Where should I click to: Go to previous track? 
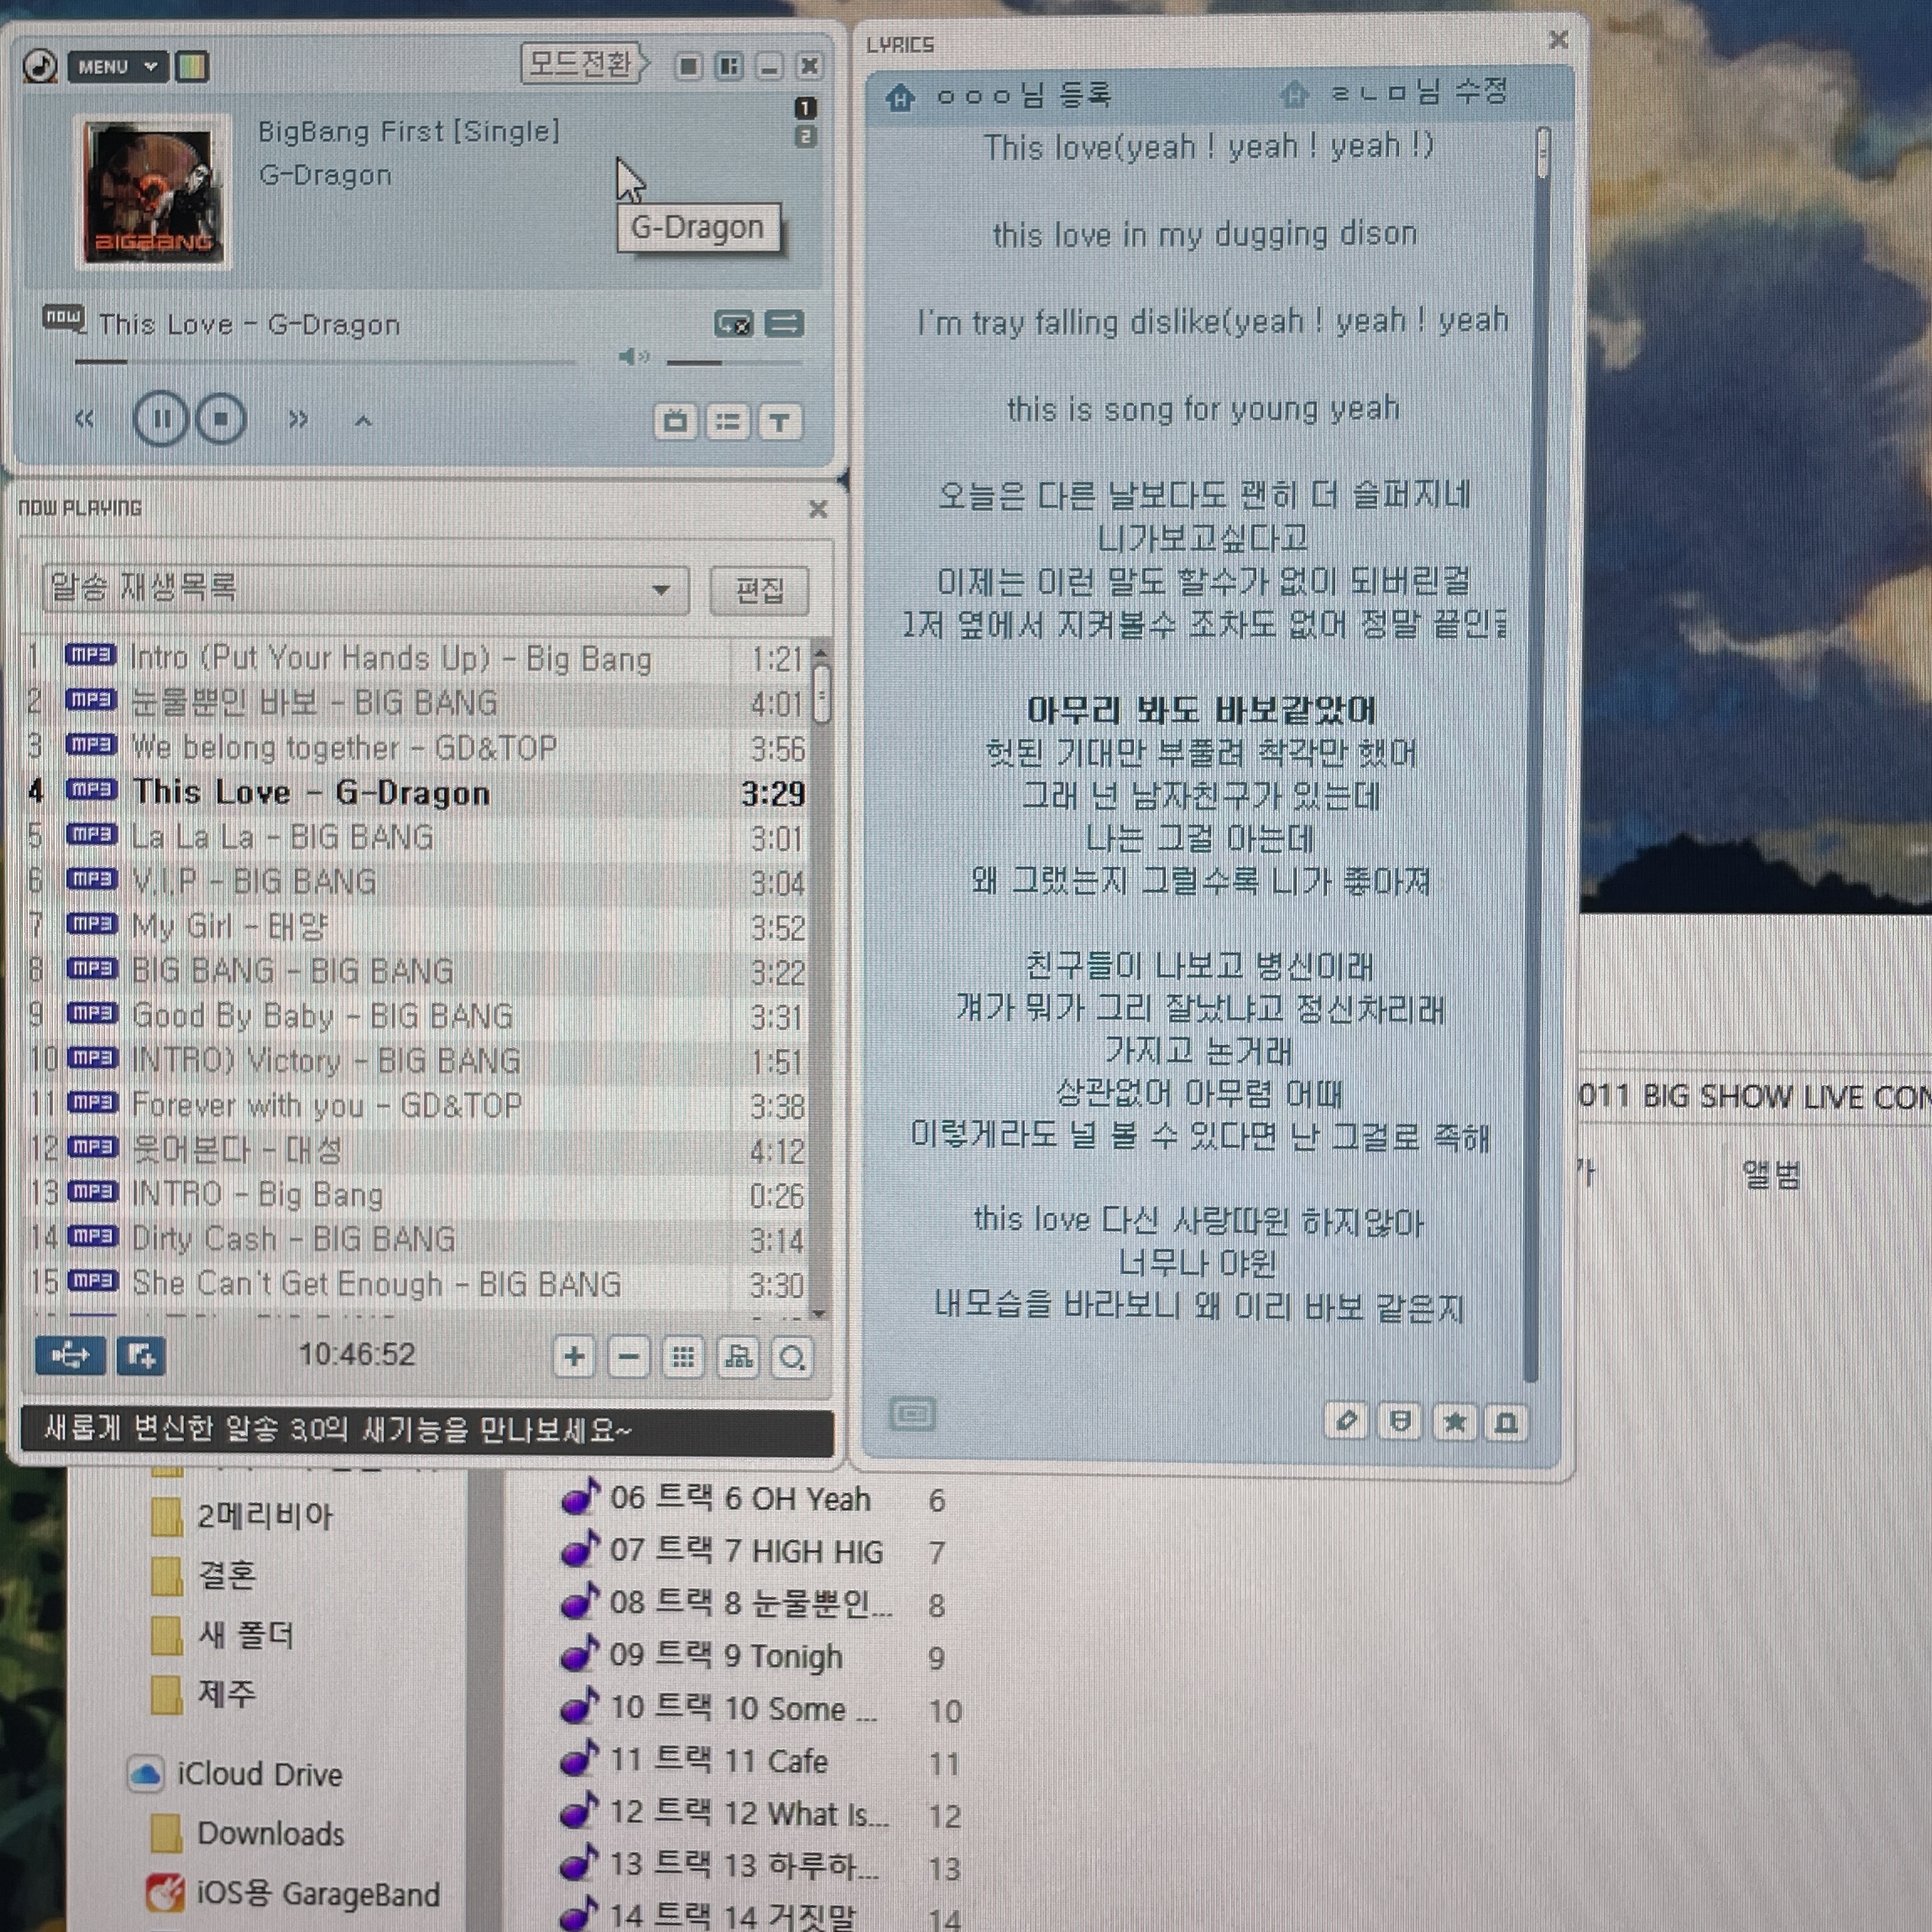85,419
